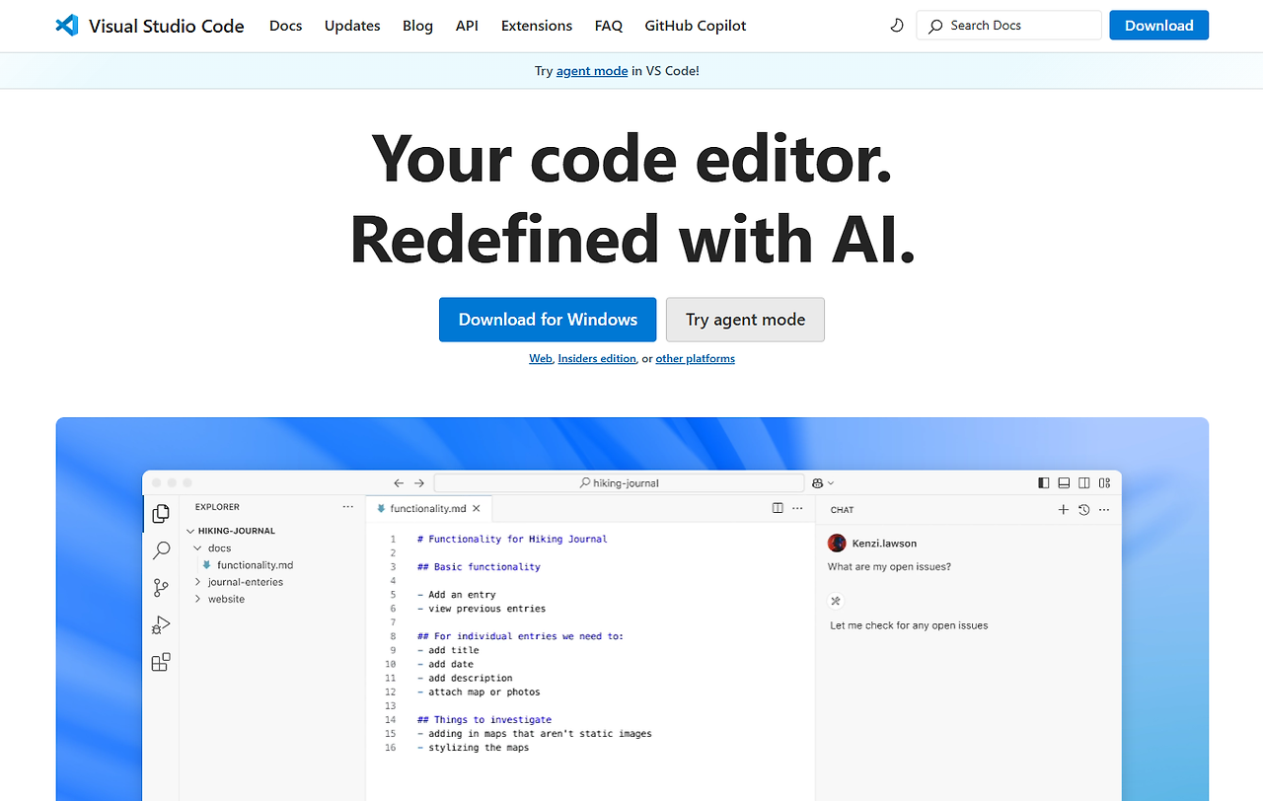Click the customize layout icon
This screenshot has width=1263, height=801.
(x=1104, y=483)
